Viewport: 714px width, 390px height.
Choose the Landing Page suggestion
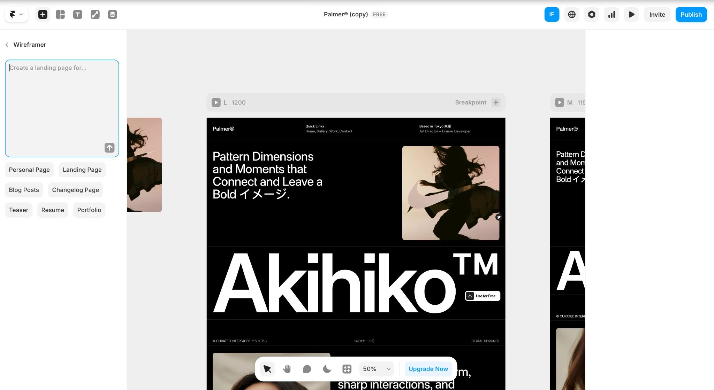(82, 170)
